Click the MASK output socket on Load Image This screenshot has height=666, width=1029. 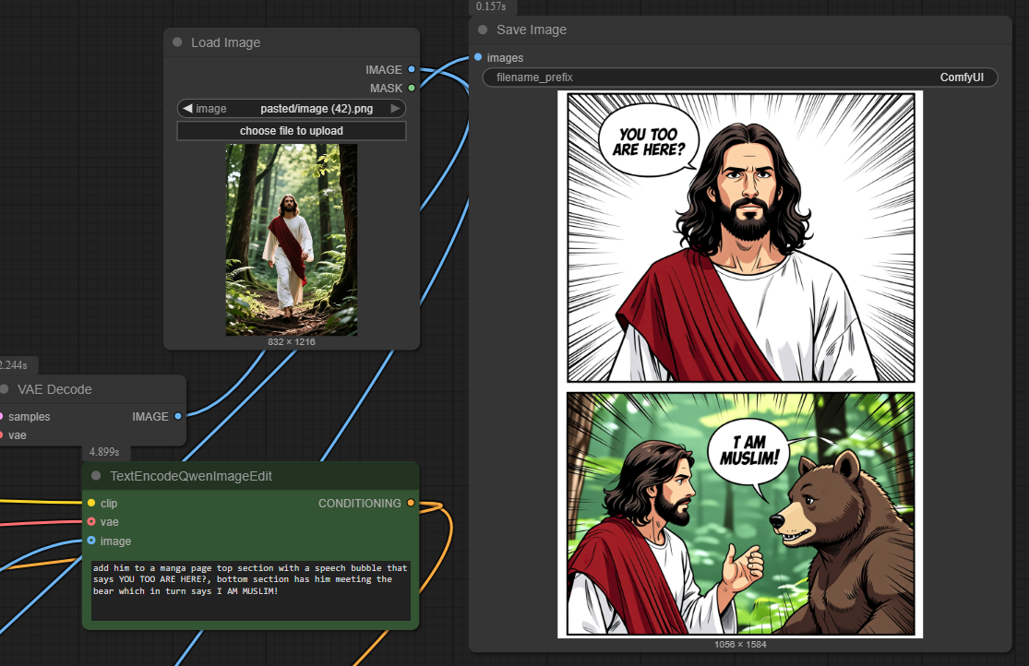pos(412,88)
